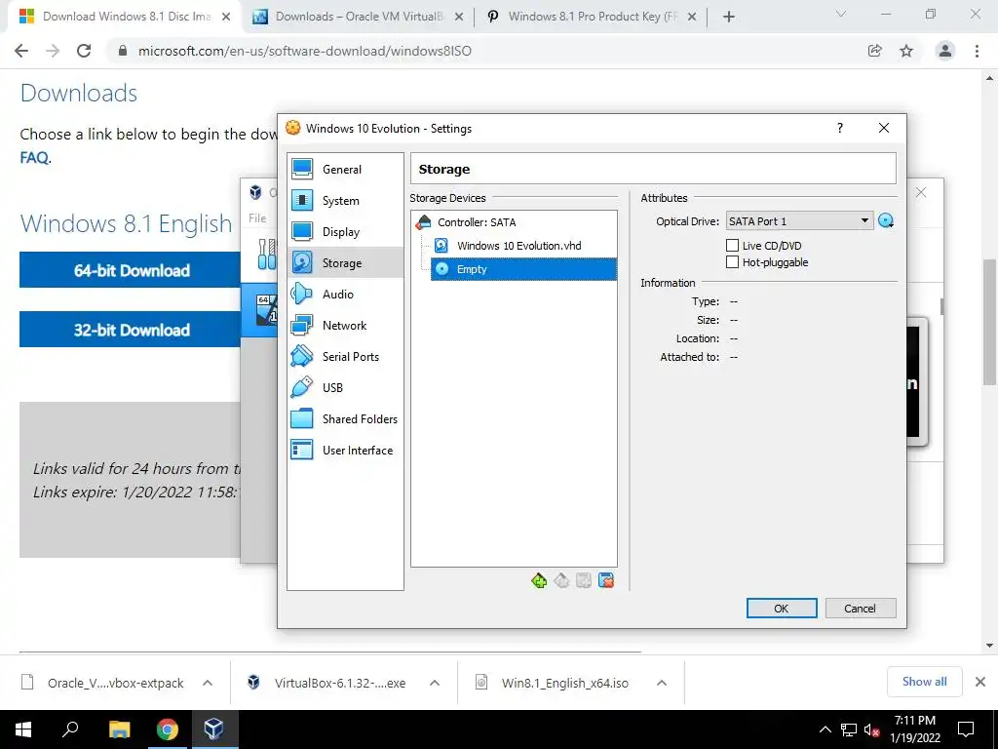Click the 32-bit Download button
Viewport: 998px width, 749px height.
coord(130,330)
